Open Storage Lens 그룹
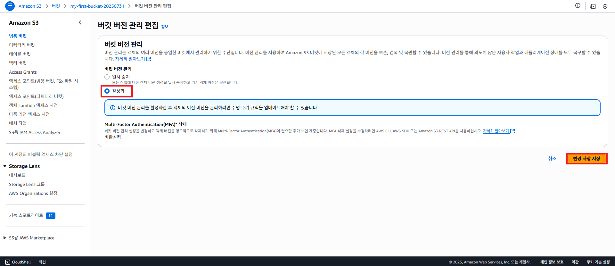 pyautogui.click(x=27, y=184)
